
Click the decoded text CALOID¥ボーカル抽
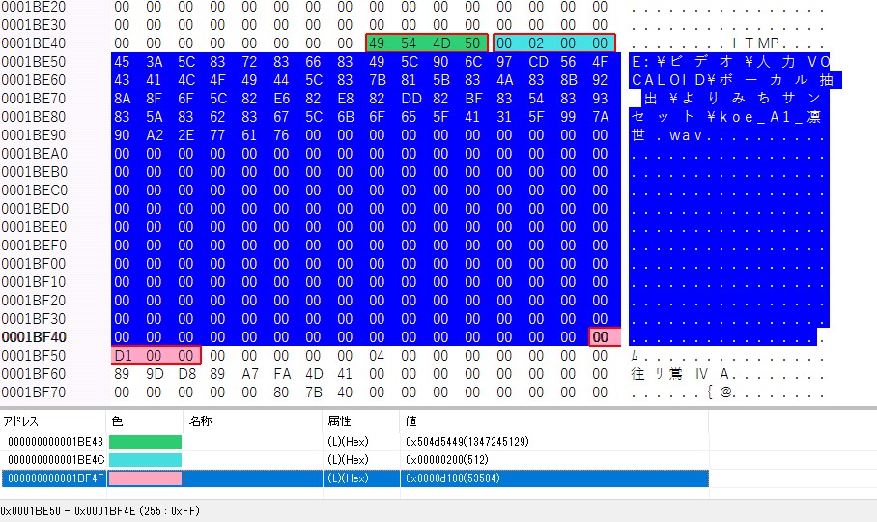(733, 80)
